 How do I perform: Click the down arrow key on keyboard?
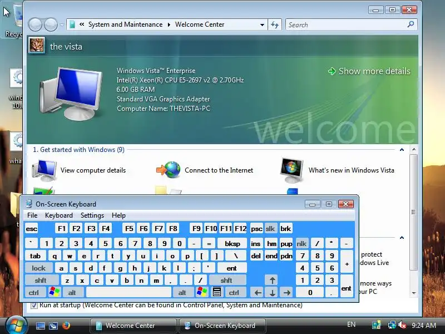(x=272, y=293)
